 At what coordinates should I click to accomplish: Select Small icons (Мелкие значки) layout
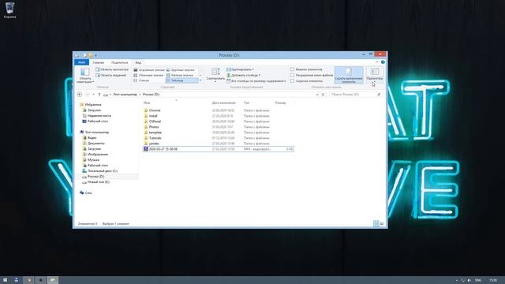[x=180, y=75]
